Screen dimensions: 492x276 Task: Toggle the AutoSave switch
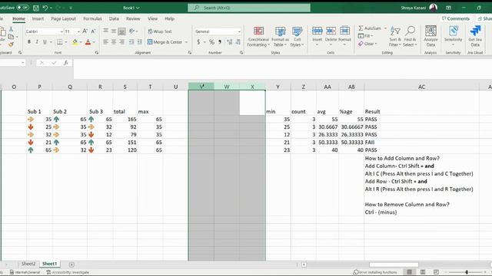[22, 8]
